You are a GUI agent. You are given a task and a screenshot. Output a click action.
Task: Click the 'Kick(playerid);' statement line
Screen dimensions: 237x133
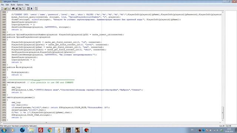(20, 72)
